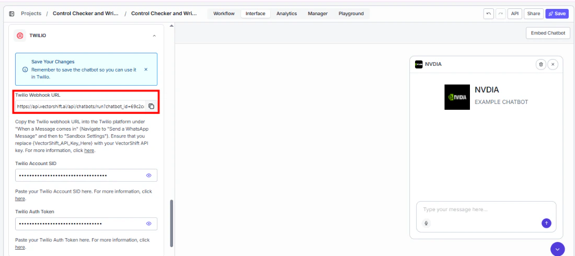Save the chatbot
Viewport: 575px width, 256px height.
557,14
